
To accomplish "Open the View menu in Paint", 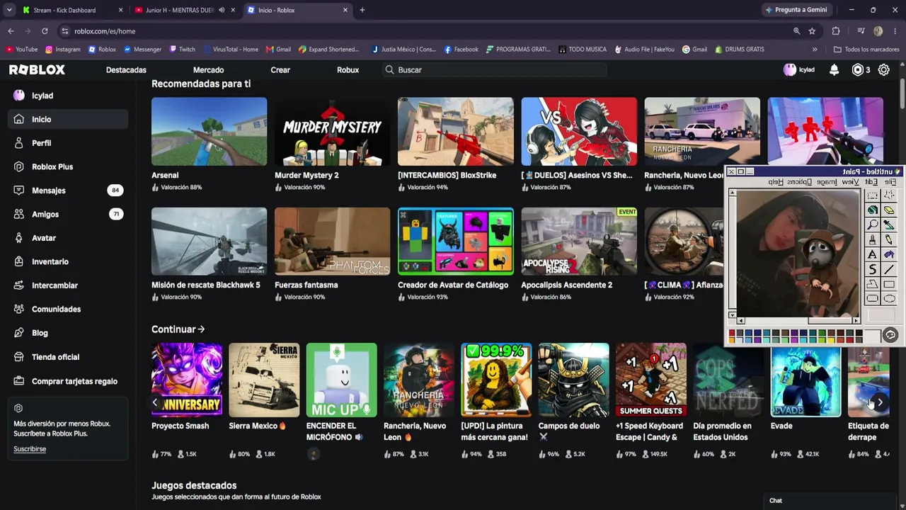I will 850,182.
